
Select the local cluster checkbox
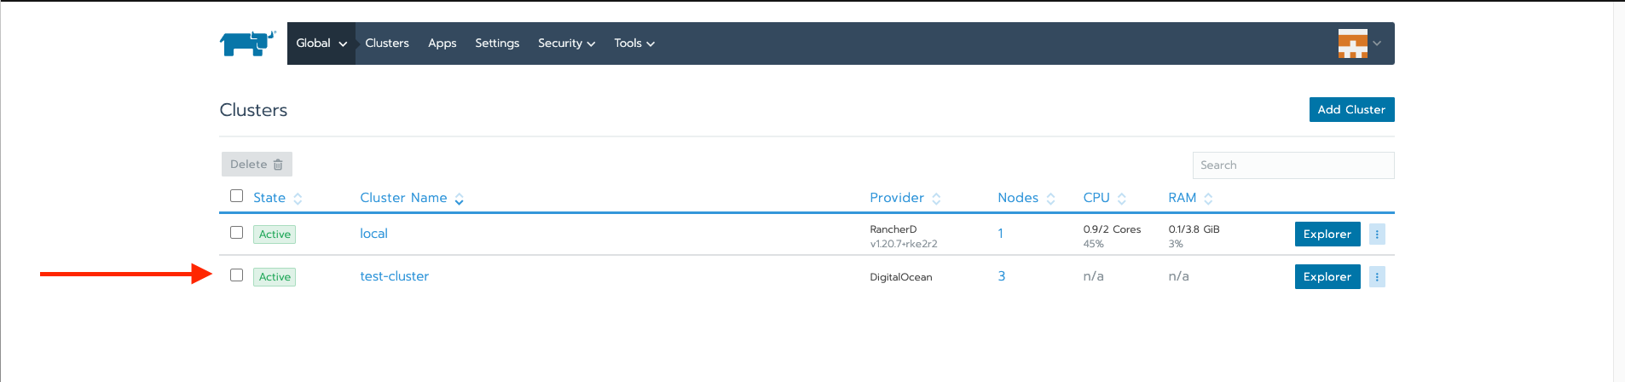tap(237, 233)
